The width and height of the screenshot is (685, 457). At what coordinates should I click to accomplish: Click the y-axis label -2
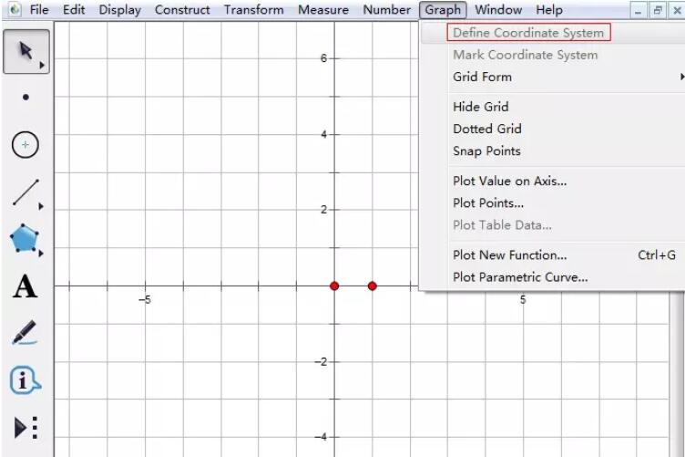coord(321,361)
